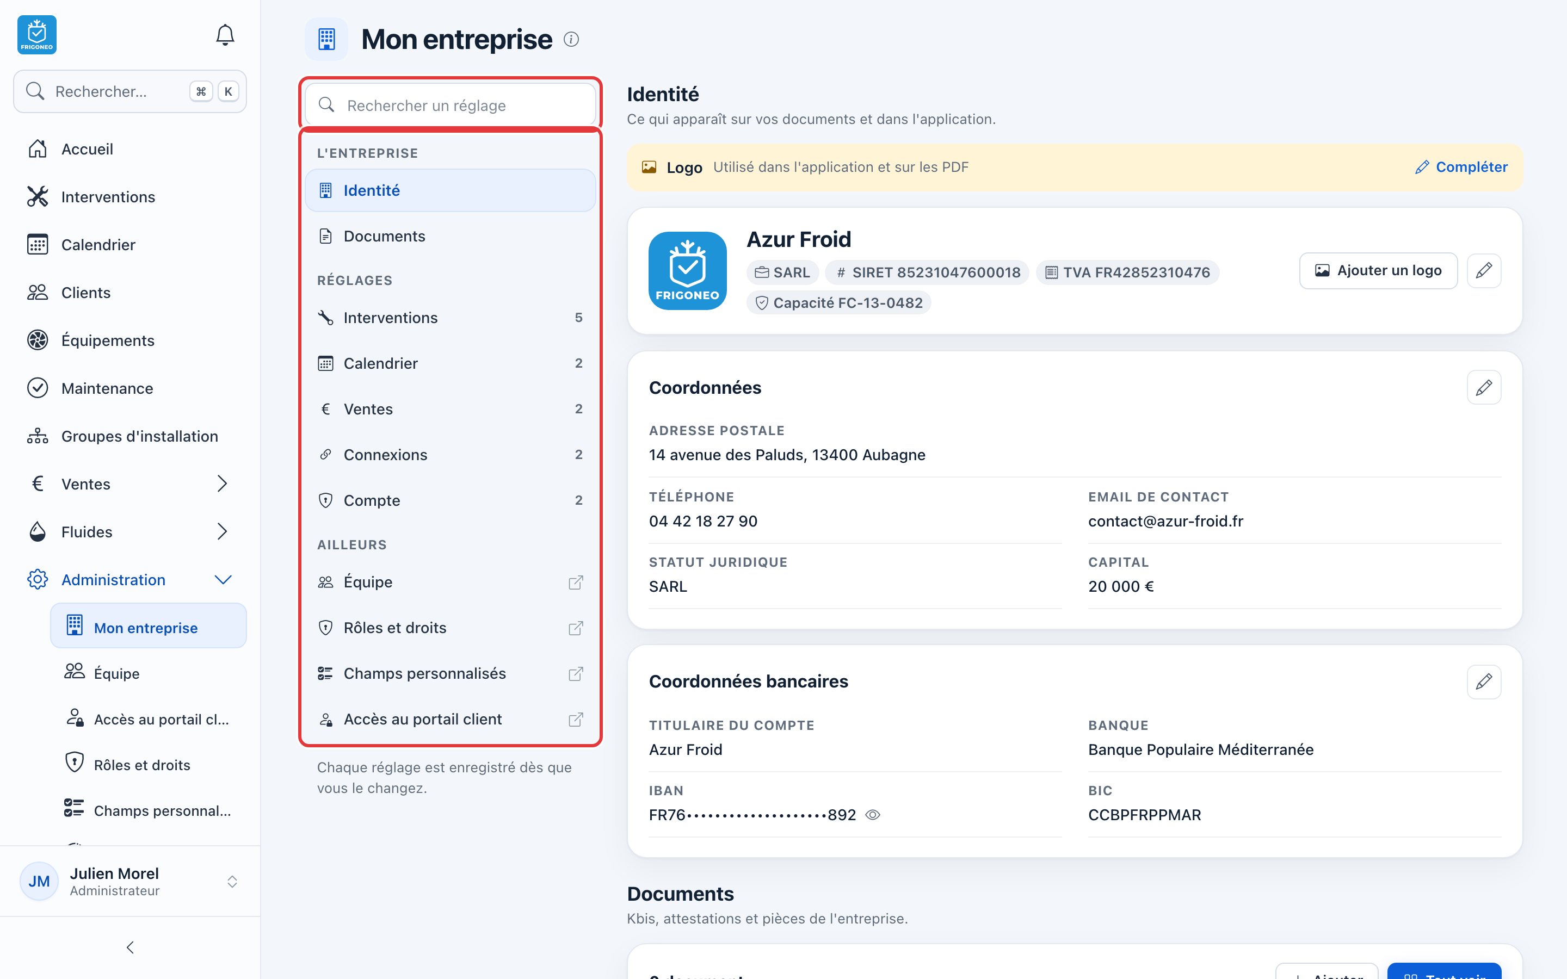Image resolution: width=1567 pixels, height=979 pixels.
Task: Open Accès au portail client external icon
Action: pyautogui.click(x=576, y=720)
